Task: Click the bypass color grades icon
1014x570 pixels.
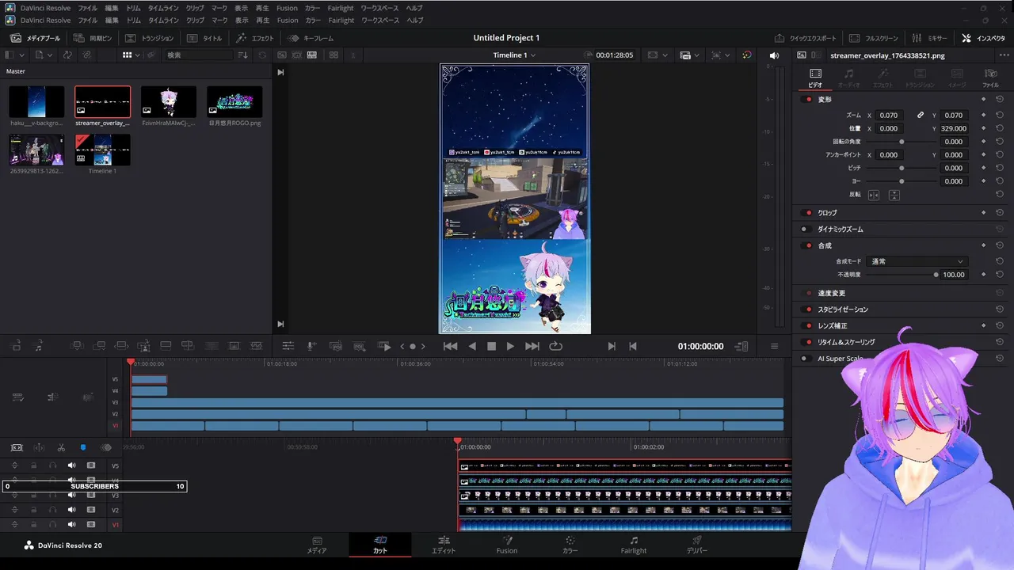Action: (x=747, y=55)
